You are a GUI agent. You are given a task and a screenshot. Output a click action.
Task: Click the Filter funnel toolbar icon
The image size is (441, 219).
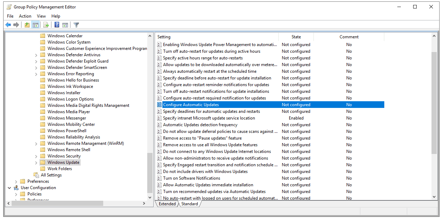pyautogui.click(x=76, y=25)
